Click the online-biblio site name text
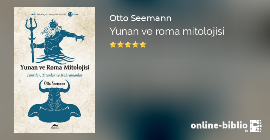 (219, 125)
